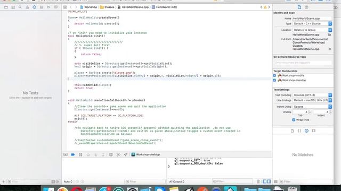Screen dimensions: 341x191
Task: Open the Debug View Hierarchy button
Action: tap(111, 154)
